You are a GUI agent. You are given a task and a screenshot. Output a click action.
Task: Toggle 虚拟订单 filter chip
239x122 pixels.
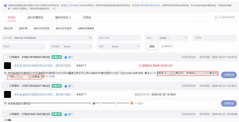click(8, 28)
